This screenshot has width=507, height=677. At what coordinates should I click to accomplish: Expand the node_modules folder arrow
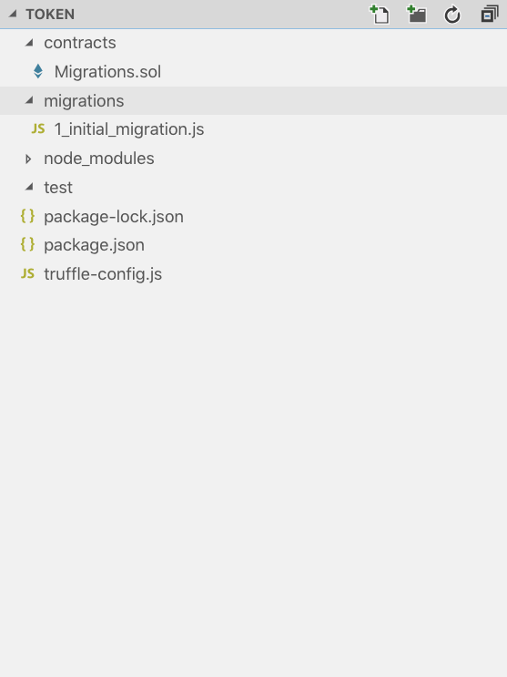pos(28,159)
